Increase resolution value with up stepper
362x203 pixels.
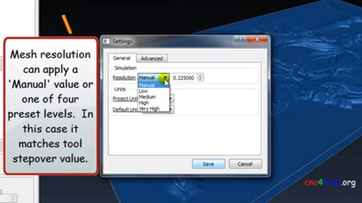200,76
